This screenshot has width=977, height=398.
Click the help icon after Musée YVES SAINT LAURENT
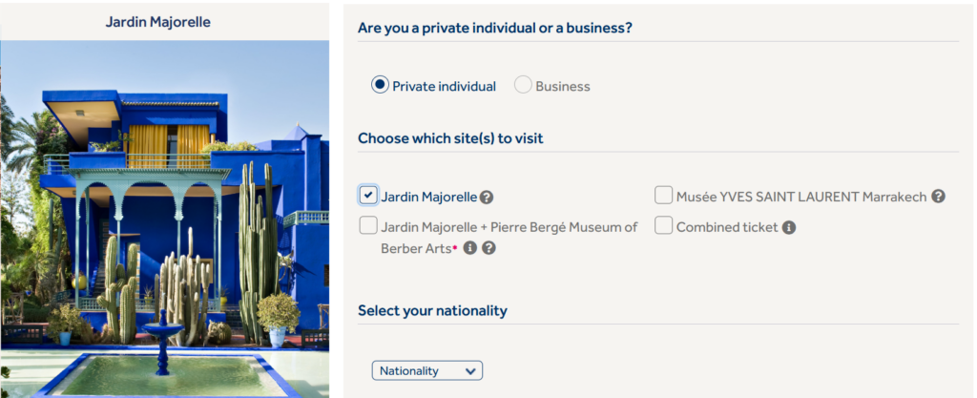pyautogui.click(x=939, y=197)
